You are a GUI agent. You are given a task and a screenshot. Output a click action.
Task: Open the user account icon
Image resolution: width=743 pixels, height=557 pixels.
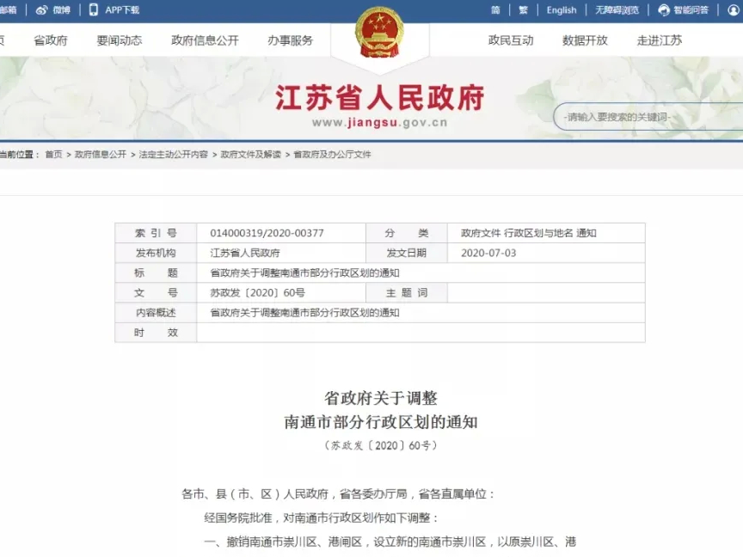(734, 10)
